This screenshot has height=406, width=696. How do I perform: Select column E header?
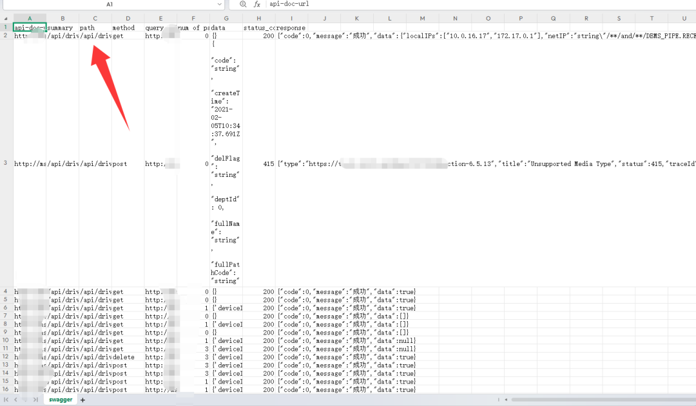click(x=160, y=19)
